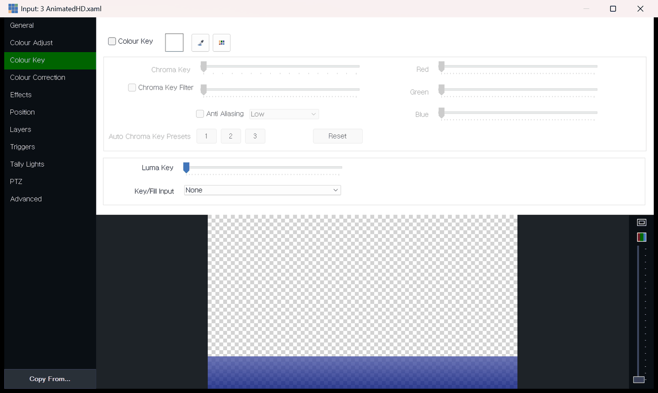Tick the Anti Aliasing checkbox

point(200,114)
